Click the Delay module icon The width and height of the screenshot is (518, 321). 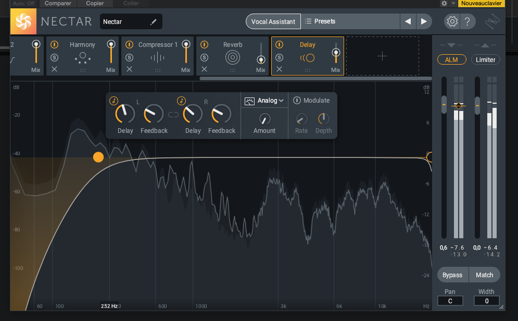[308, 58]
